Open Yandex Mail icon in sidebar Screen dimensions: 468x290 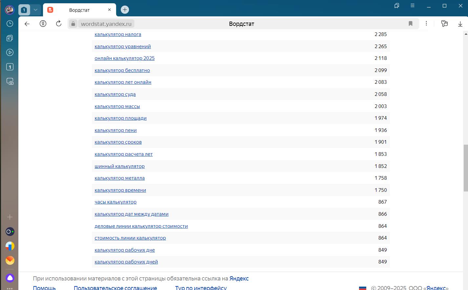10,261
